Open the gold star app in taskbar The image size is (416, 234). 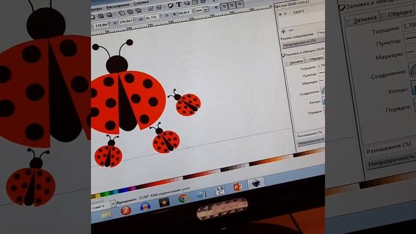click(x=164, y=202)
